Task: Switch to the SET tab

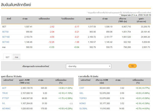Action: click(7, 57)
